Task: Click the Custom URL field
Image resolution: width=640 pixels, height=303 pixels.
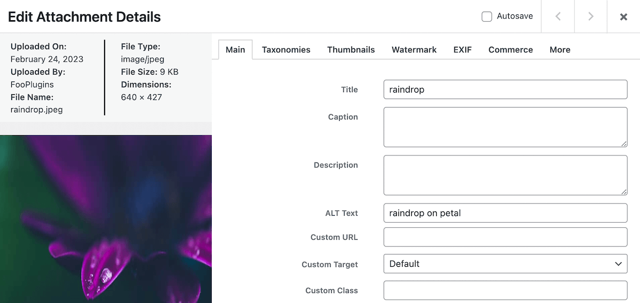Action: tap(505, 237)
